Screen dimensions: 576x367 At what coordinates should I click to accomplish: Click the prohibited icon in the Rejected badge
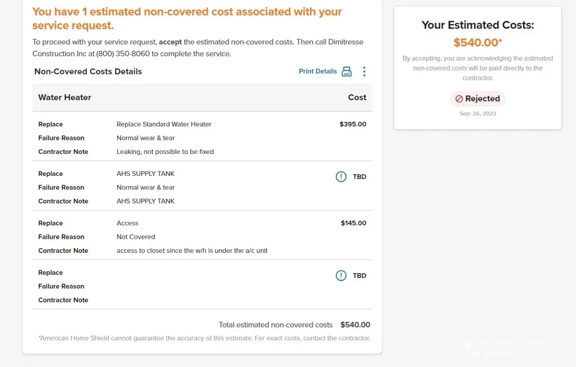459,99
